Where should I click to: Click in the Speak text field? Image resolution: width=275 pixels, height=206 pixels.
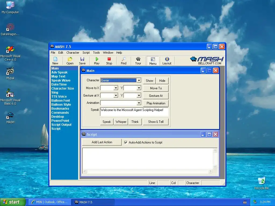(134, 112)
